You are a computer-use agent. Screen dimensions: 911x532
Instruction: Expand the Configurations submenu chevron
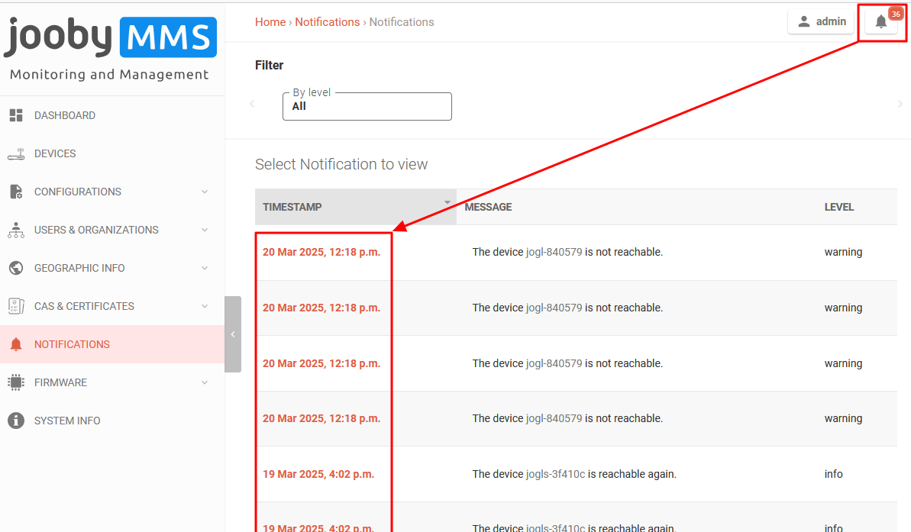pos(205,192)
